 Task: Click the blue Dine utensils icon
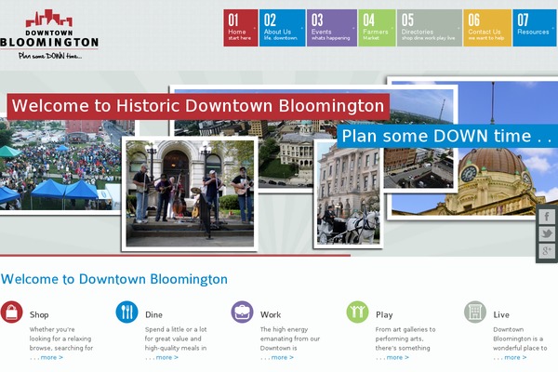(x=126, y=312)
